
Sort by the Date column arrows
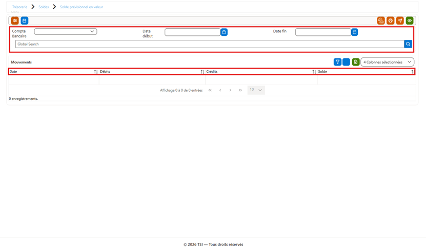(x=96, y=72)
